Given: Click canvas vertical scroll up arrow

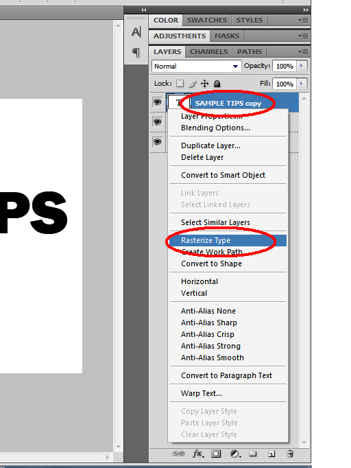Looking at the screenshot, I should [119, 25].
